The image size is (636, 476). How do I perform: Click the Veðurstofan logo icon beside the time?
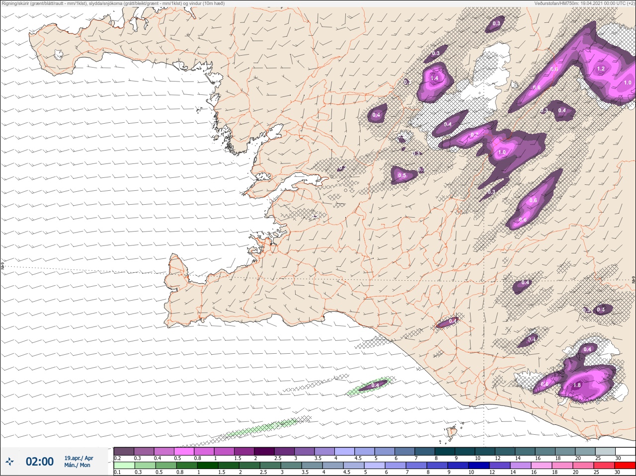[x=10, y=462]
